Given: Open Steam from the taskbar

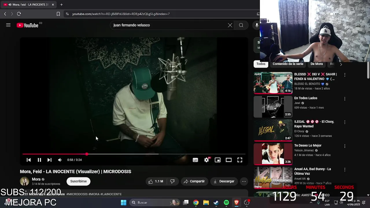Looking at the screenshot, I should (216, 203).
